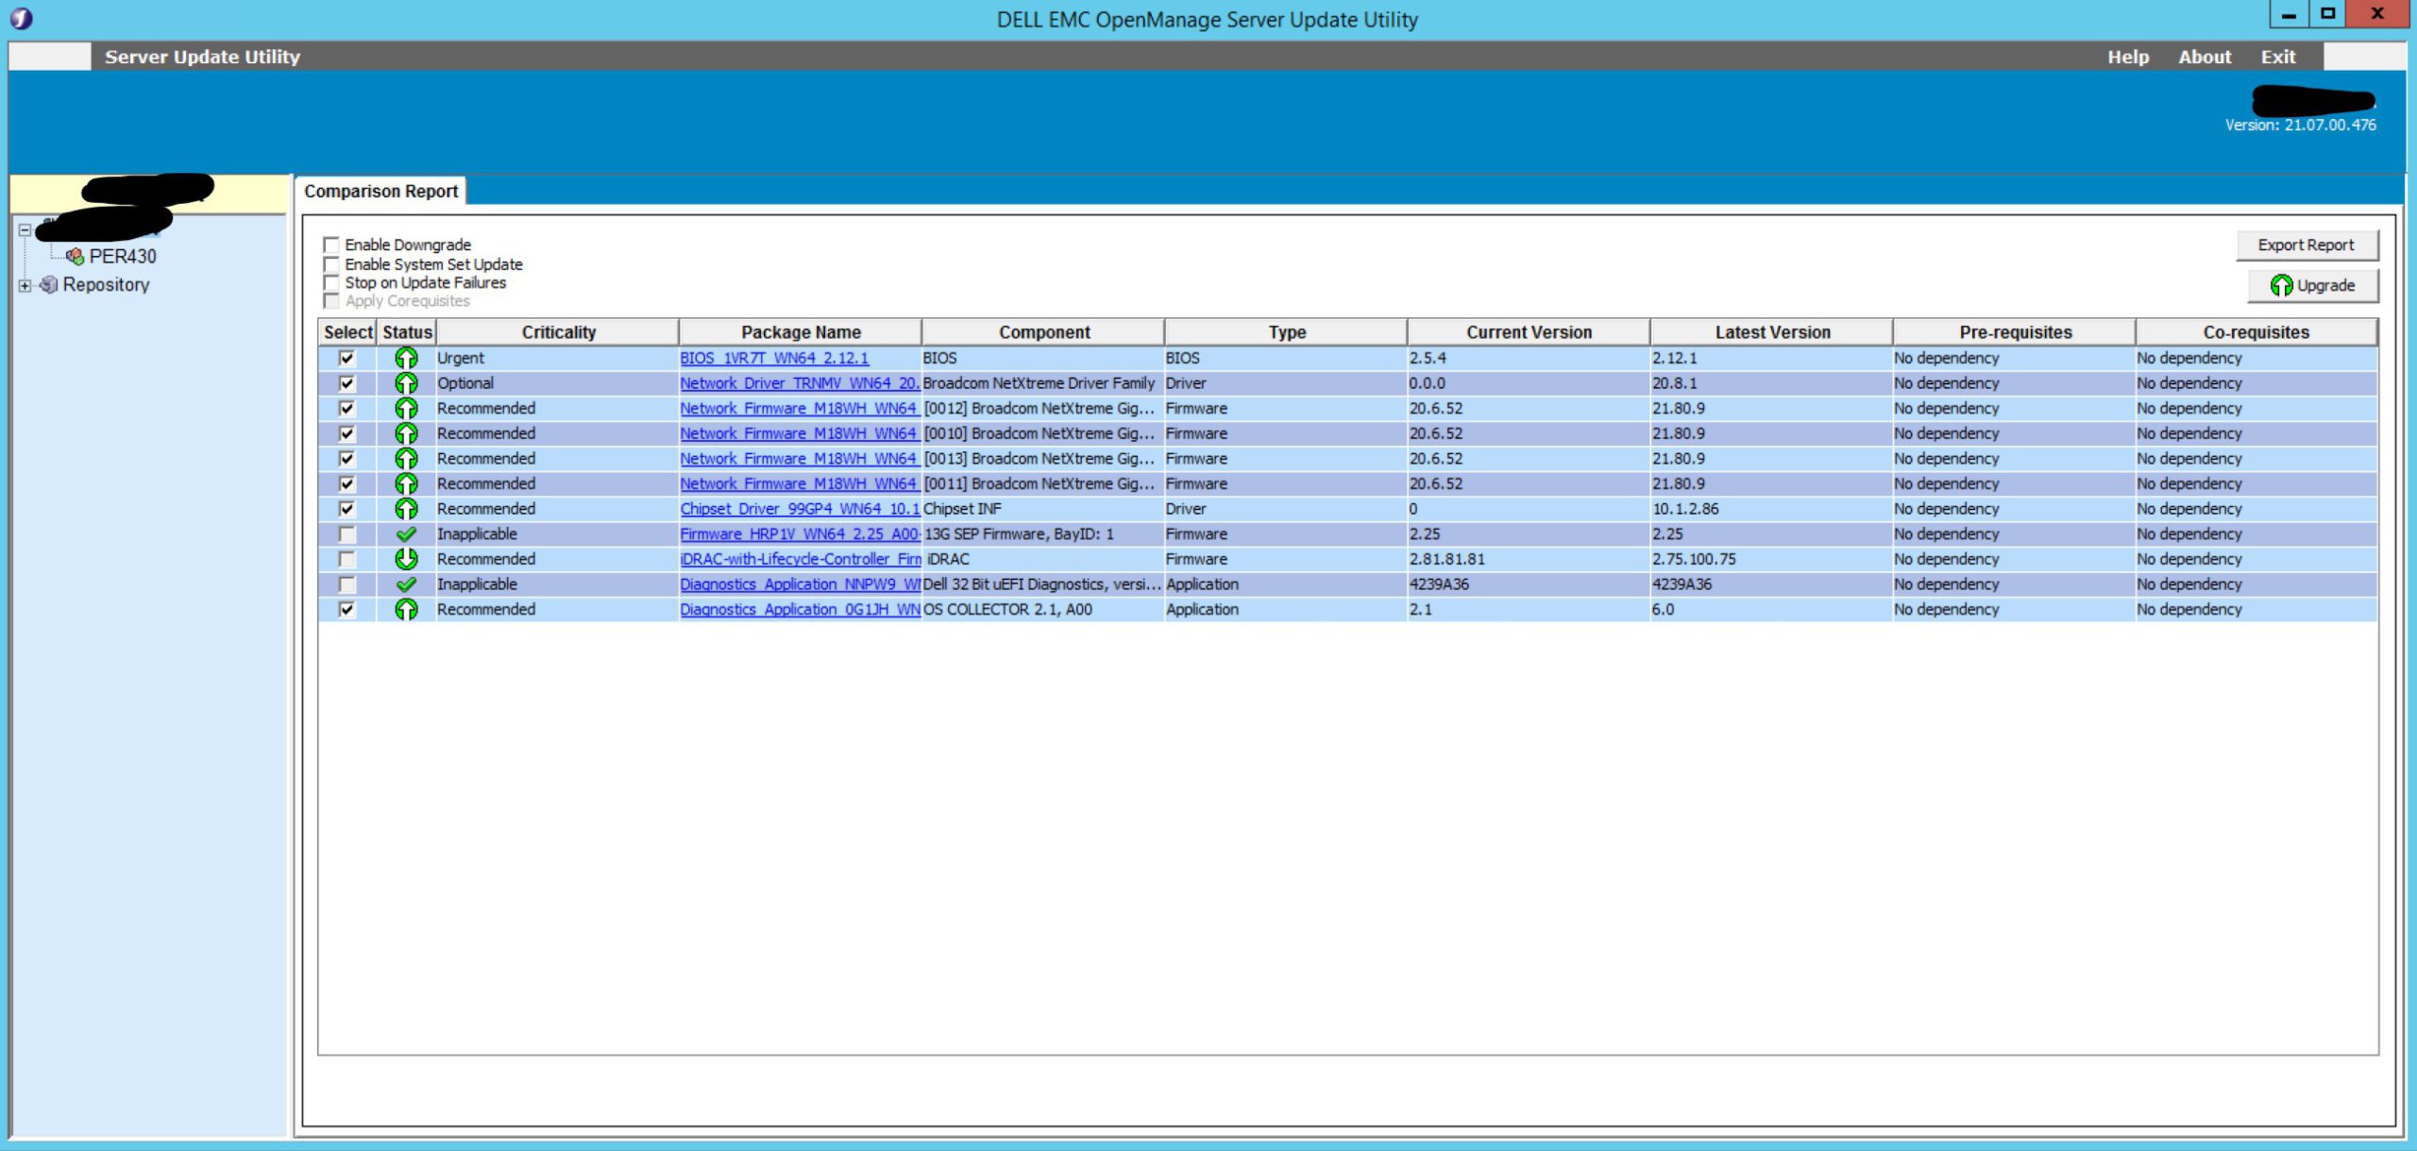Click the Criticality column header
2417x1151 pixels.
coord(558,332)
